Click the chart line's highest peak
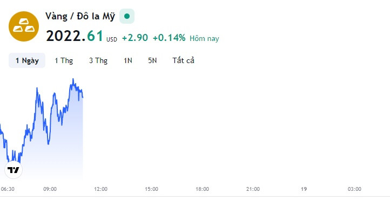The width and height of the screenshot is (390, 200). [x=73, y=79]
